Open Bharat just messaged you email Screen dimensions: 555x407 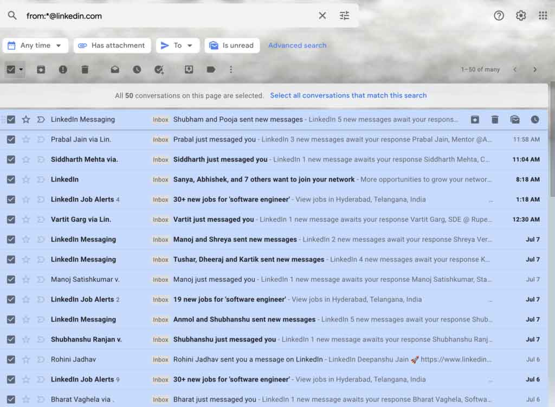274,399
